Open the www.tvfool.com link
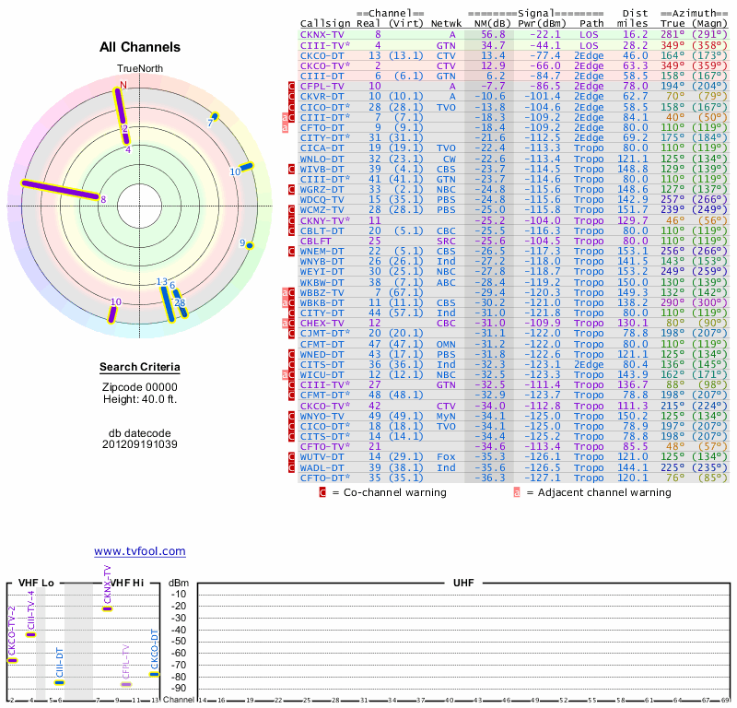 [x=139, y=551]
